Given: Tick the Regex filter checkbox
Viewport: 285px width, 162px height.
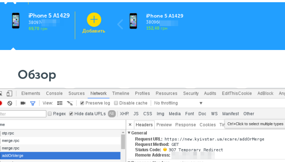Looking at the screenshot, I should coord(50,114).
